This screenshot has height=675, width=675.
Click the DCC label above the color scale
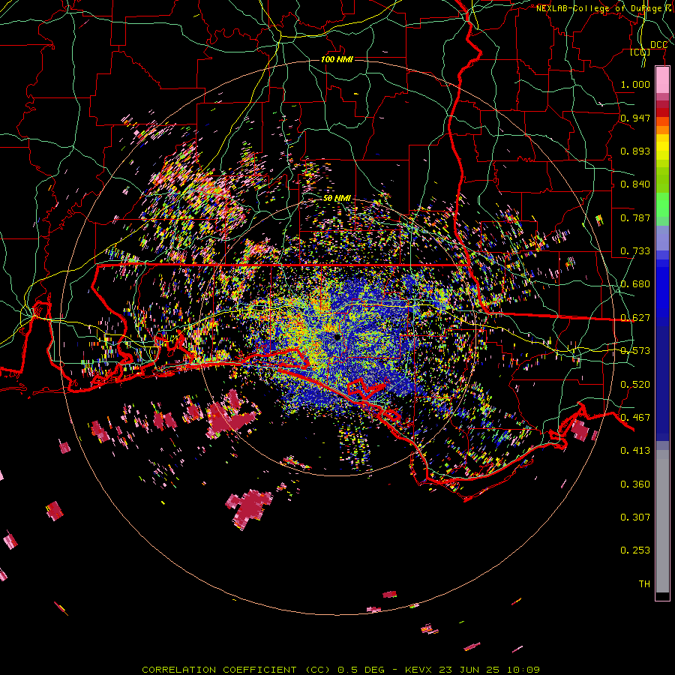point(658,45)
